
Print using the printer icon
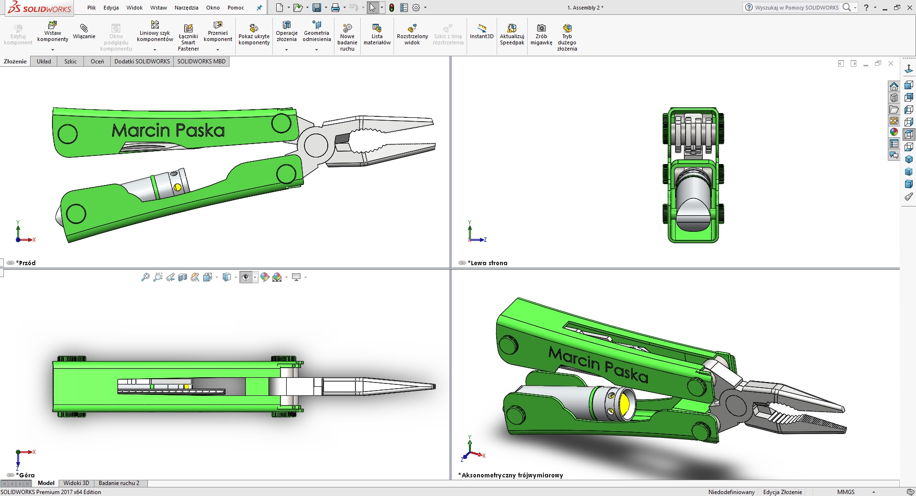tap(335, 8)
